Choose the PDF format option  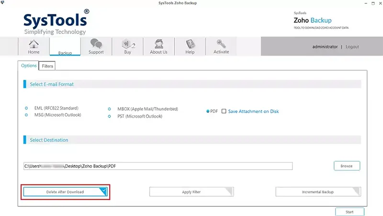point(208,111)
